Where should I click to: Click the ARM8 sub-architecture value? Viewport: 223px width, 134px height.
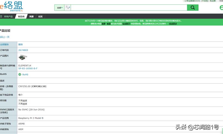[x=21, y=124]
